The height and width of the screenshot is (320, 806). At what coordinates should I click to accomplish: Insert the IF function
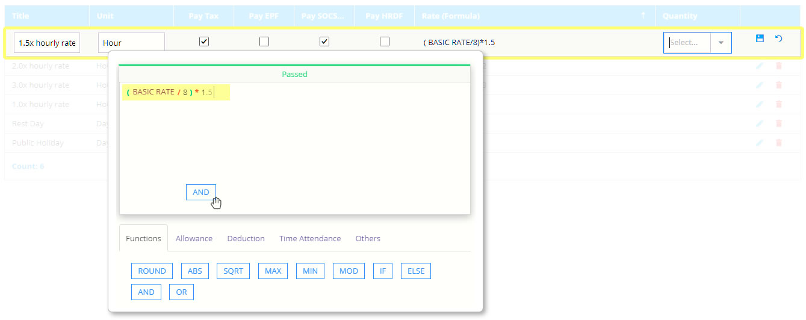pyautogui.click(x=383, y=271)
